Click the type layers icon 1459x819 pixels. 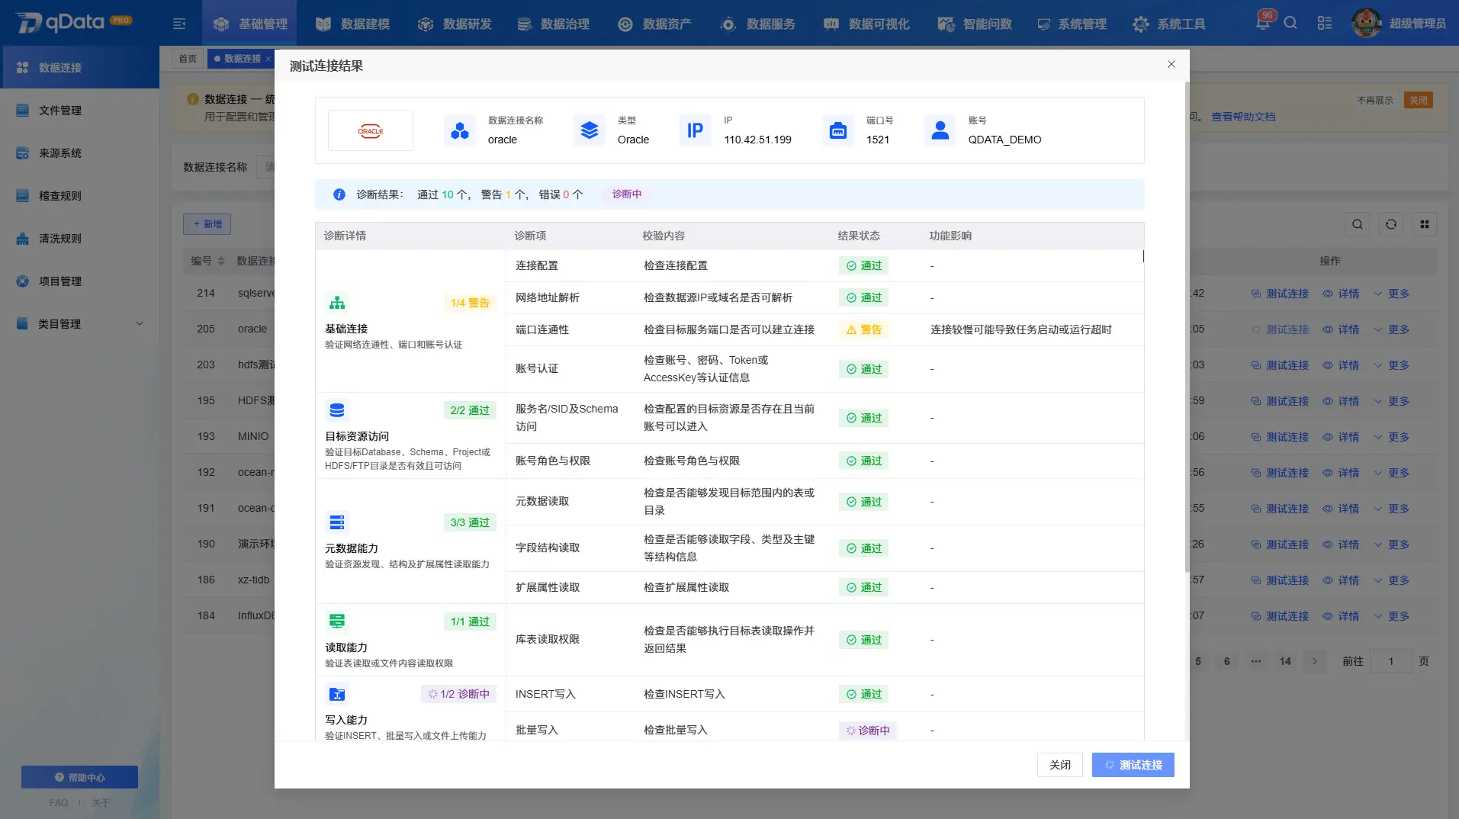click(590, 130)
